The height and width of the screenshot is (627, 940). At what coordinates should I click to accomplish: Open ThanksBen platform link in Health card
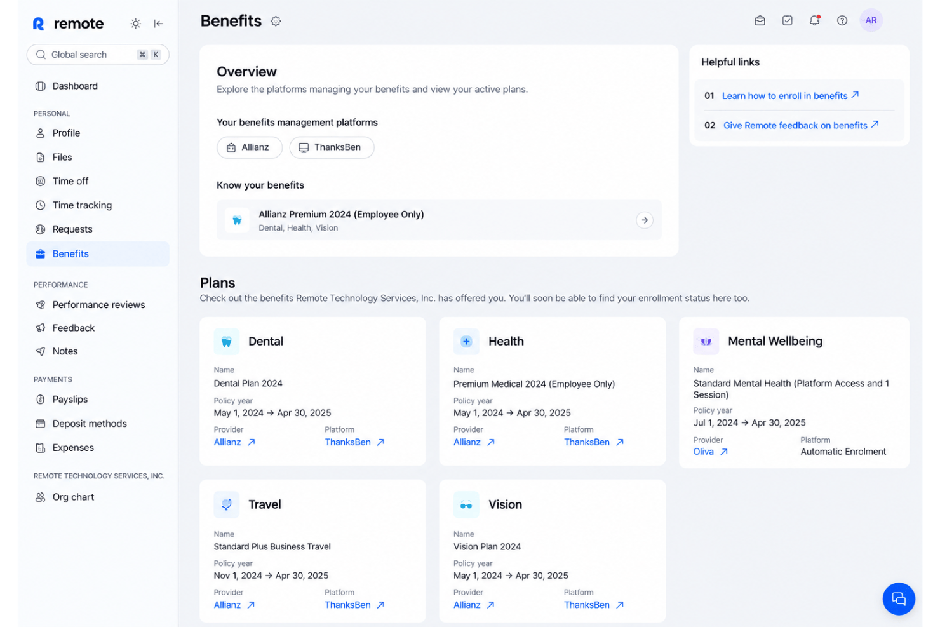coord(594,442)
